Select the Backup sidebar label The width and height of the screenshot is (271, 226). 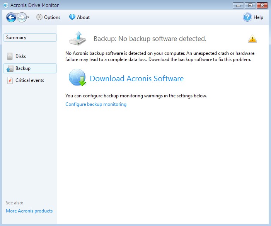pyautogui.click(x=23, y=68)
